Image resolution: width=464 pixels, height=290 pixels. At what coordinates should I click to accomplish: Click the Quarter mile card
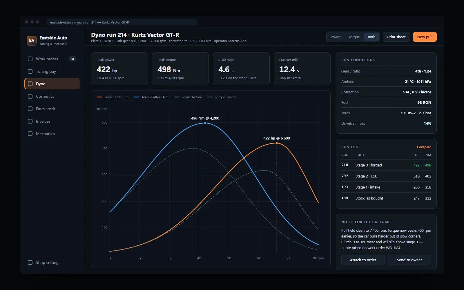(302, 69)
